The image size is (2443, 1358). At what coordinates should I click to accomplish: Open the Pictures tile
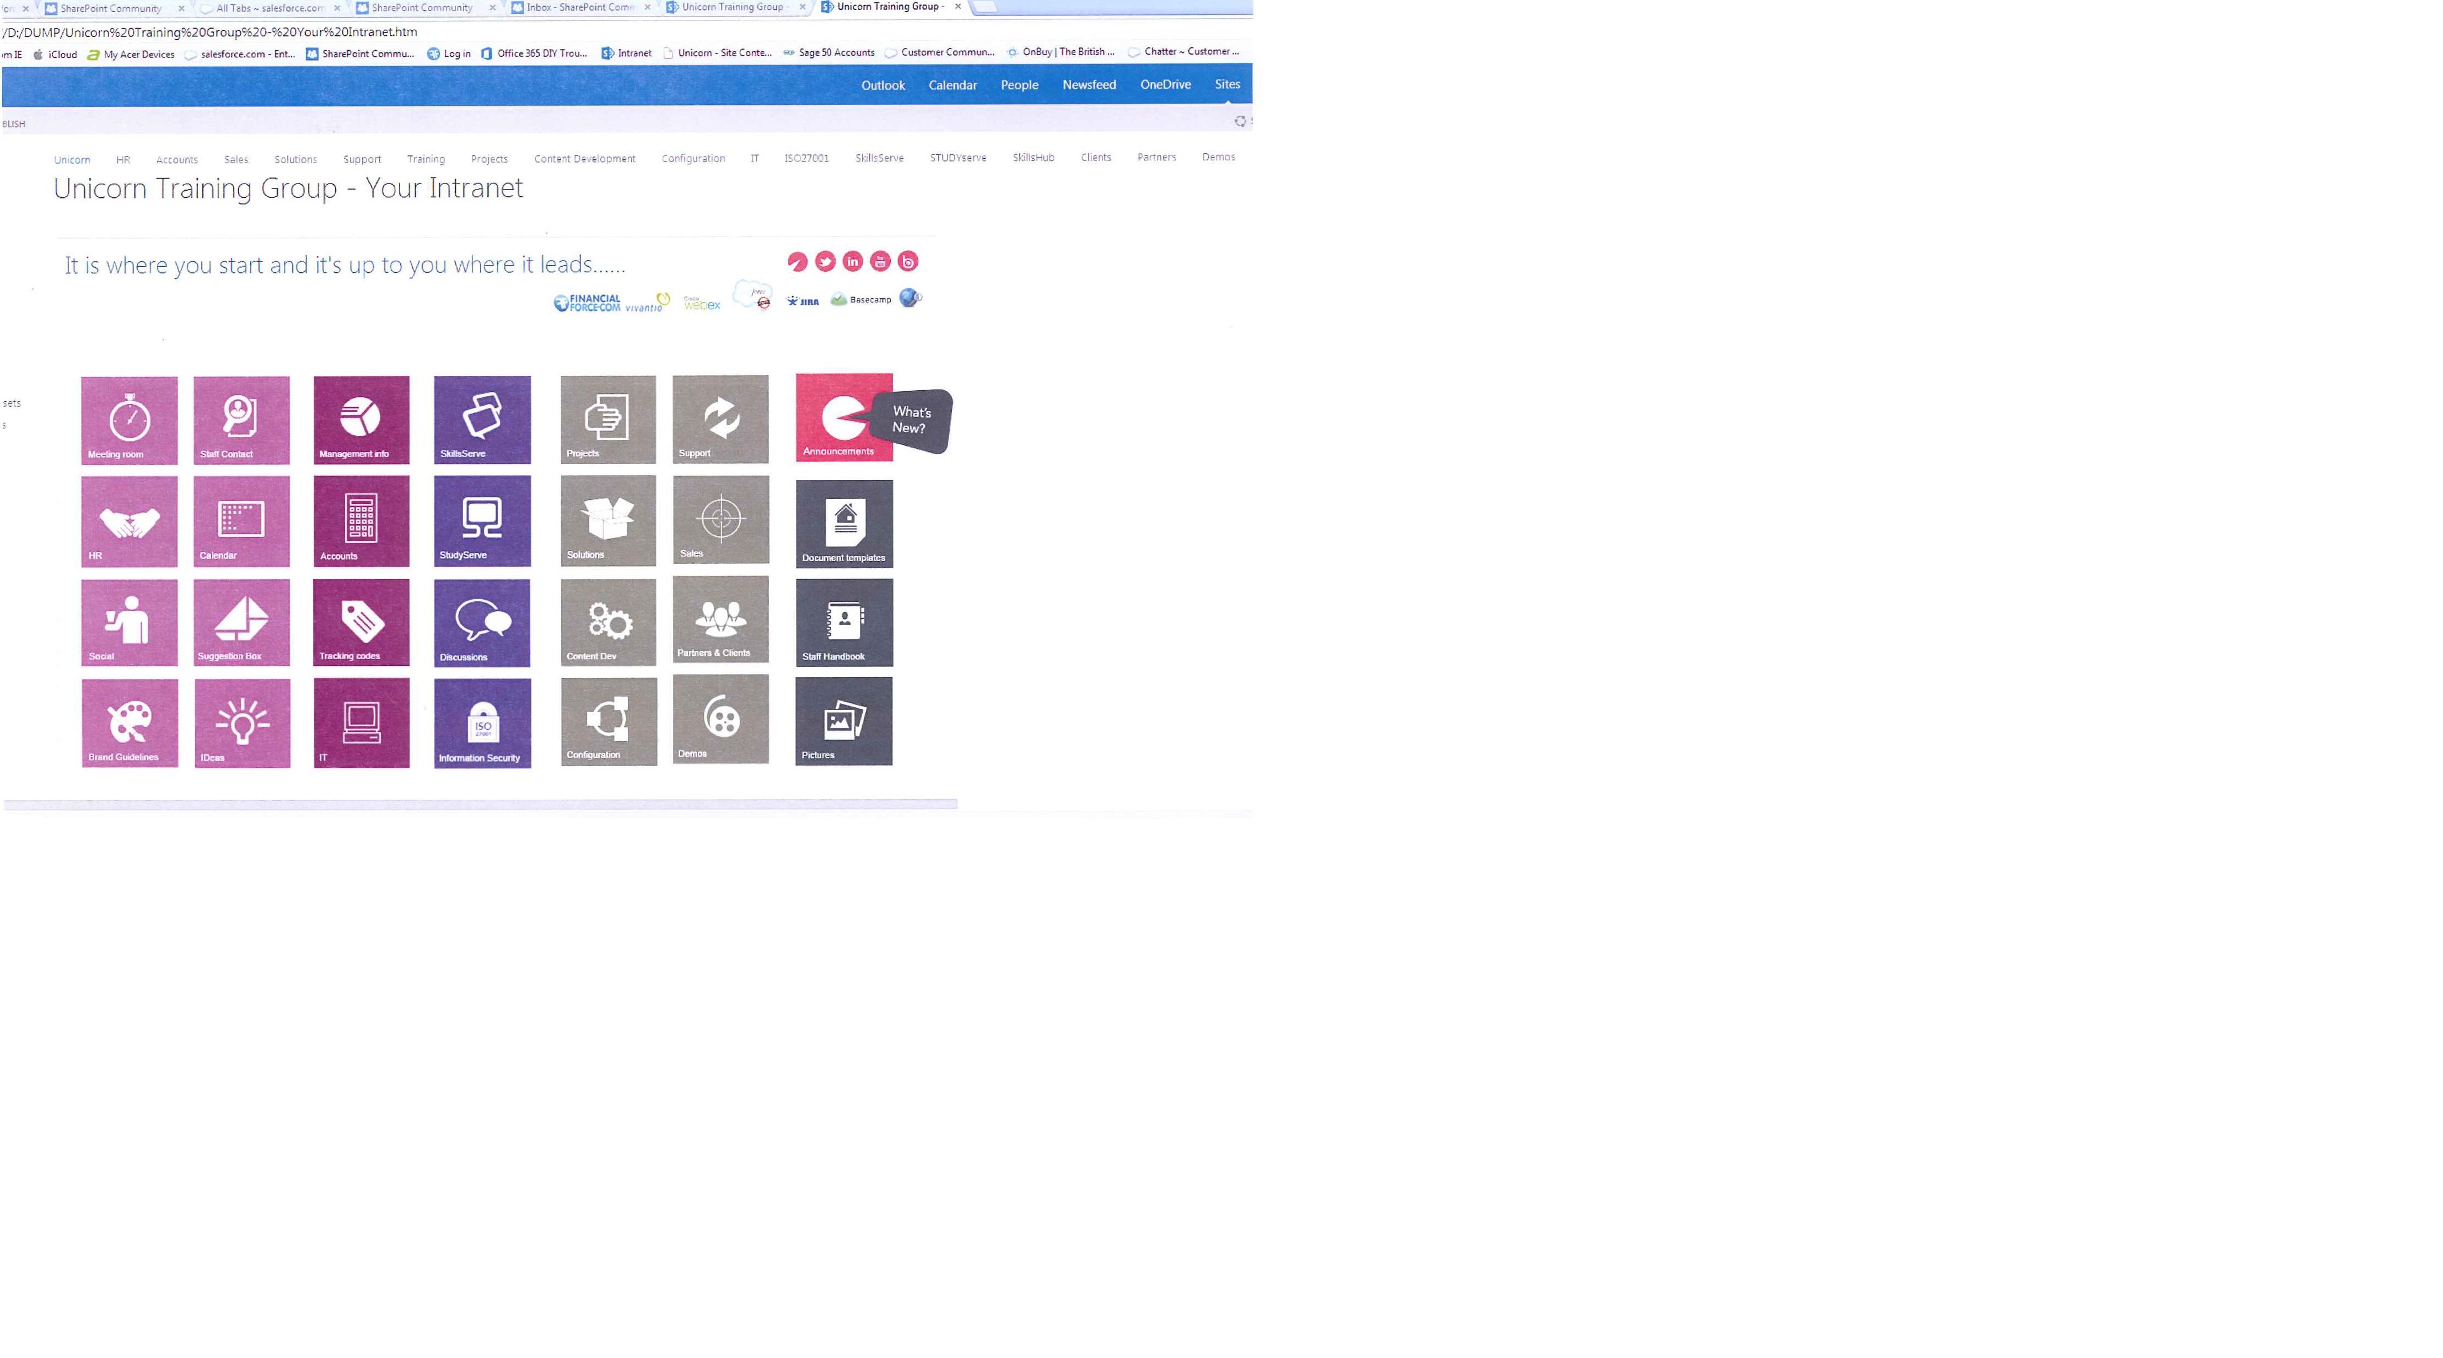(x=844, y=721)
